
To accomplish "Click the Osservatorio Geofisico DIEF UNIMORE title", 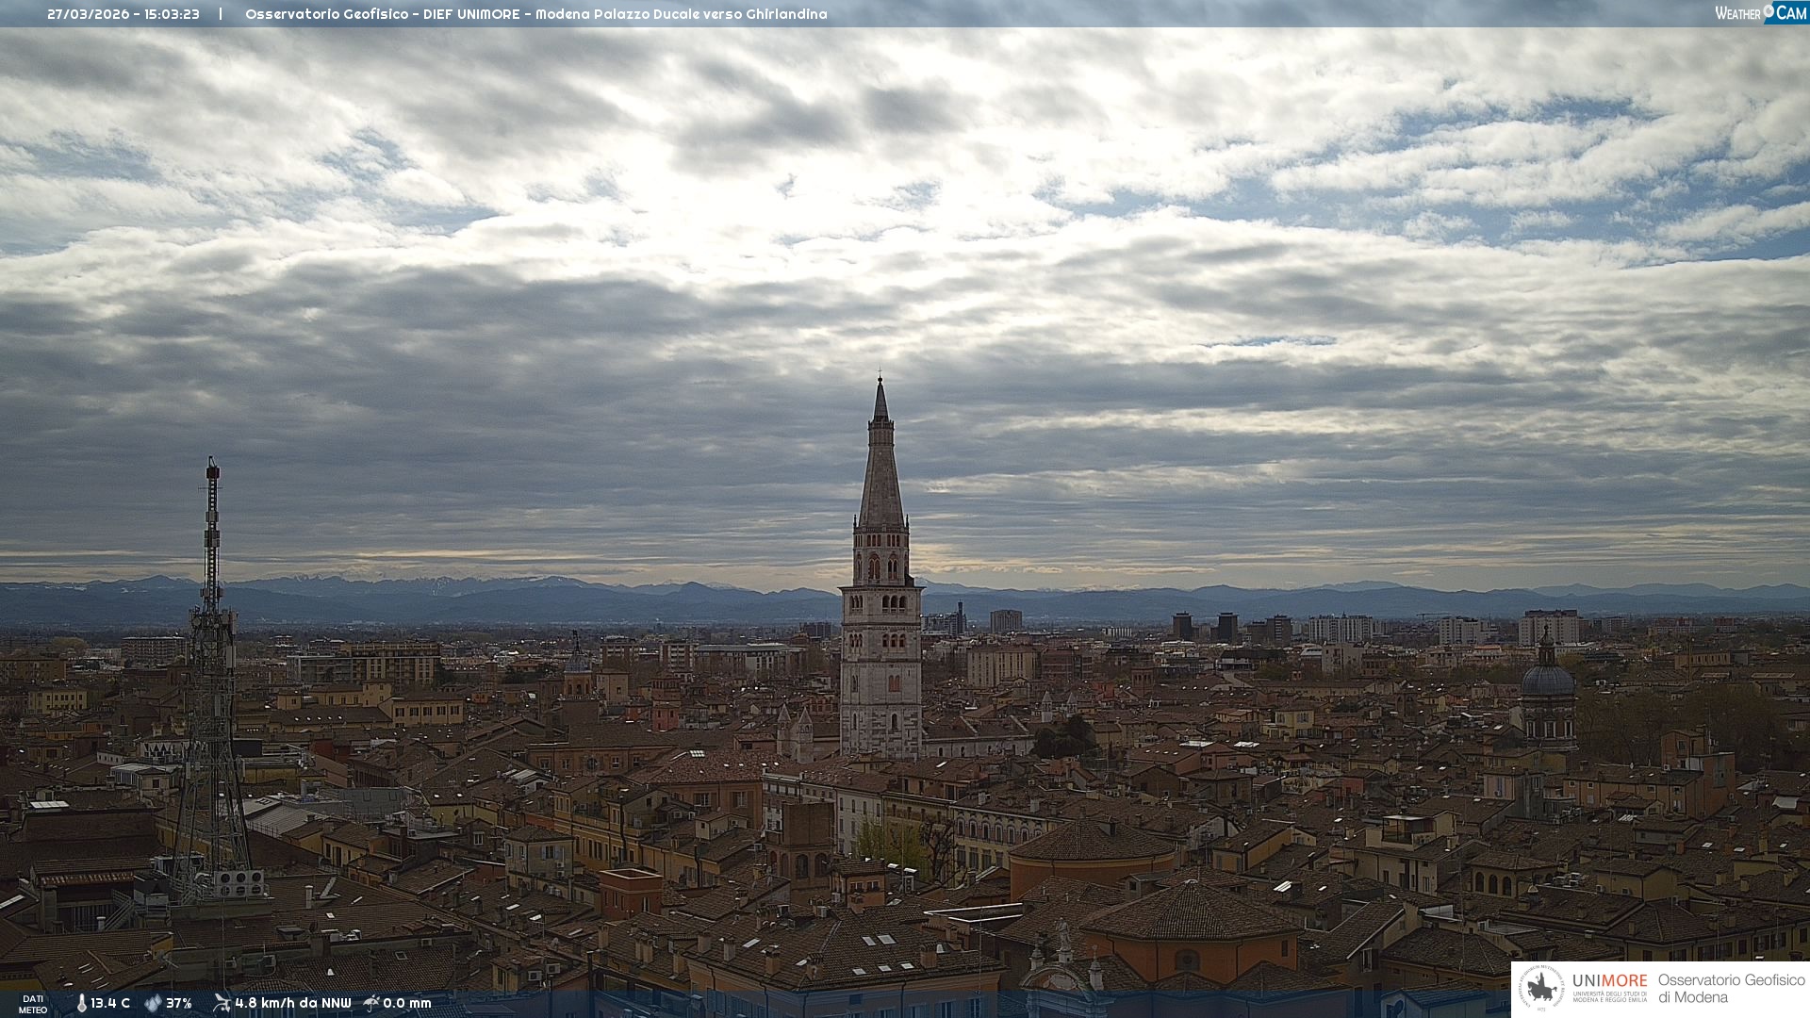I will tap(382, 14).
